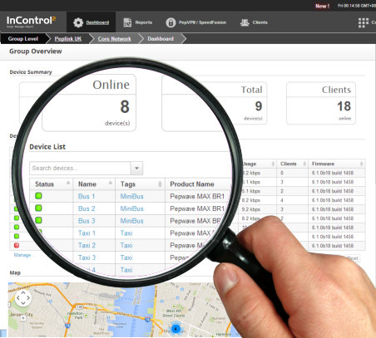Click the MiniBus tag in Bus 2 row
Viewport: 376px width, 338px height.
pyautogui.click(x=131, y=208)
